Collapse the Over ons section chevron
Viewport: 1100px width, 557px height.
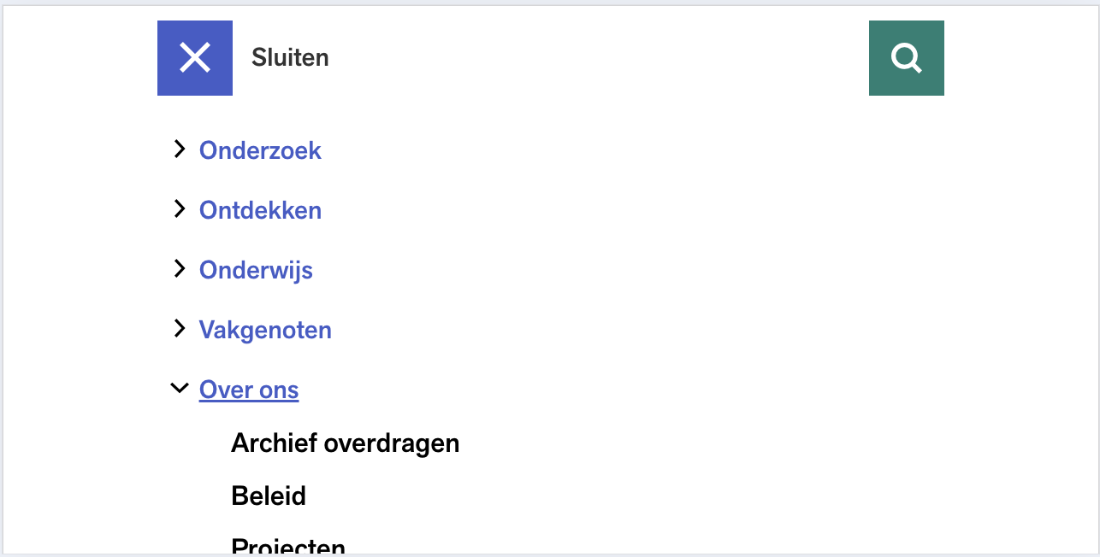pyautogui.click(x=179, y=389)
